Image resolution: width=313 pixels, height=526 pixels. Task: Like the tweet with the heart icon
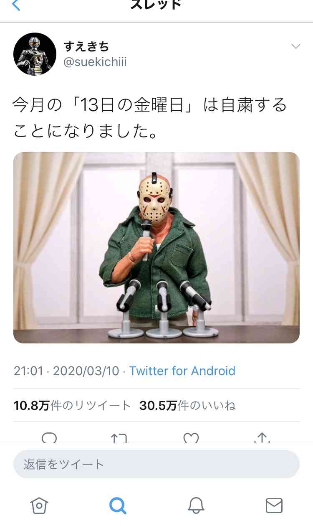click(x=191, y=437)
